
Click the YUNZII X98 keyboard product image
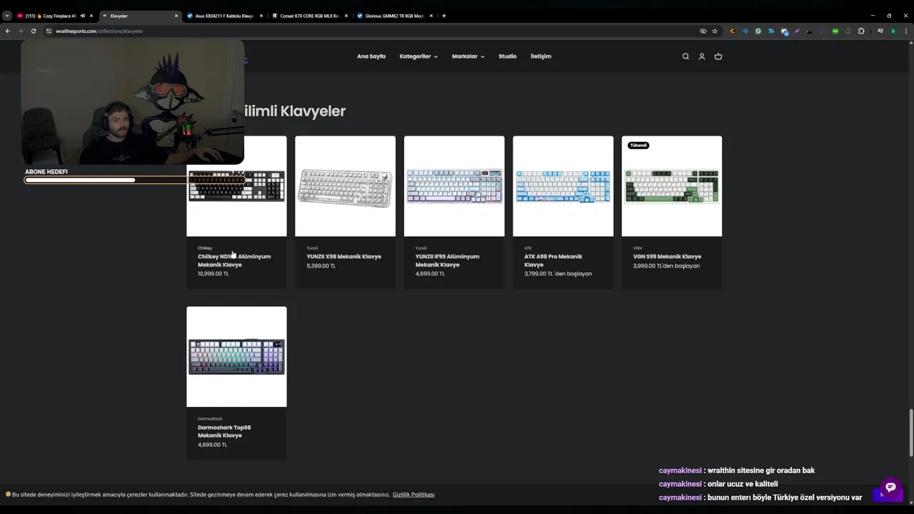pos(345,186)
